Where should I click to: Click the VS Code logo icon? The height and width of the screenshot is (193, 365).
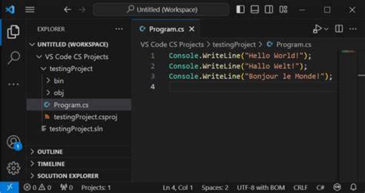coord(10,10)
